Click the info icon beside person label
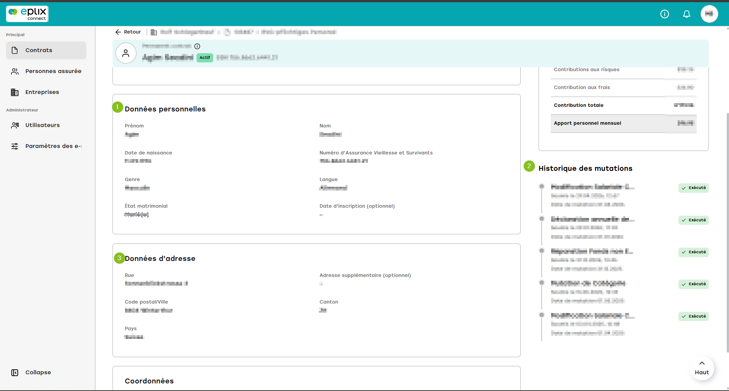Image resolution: width=729 pixels, height=391 pixels. pos(197,46)
